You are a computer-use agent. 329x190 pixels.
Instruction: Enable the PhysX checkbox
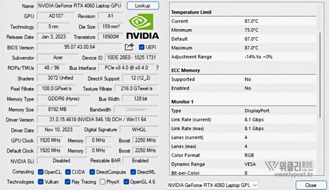click(103, 182)
